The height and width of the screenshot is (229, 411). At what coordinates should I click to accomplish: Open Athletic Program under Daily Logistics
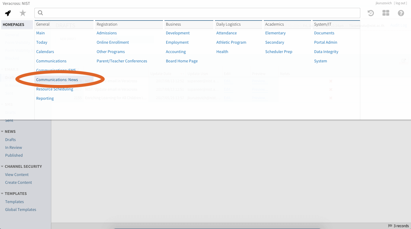(x=231, y=42)
